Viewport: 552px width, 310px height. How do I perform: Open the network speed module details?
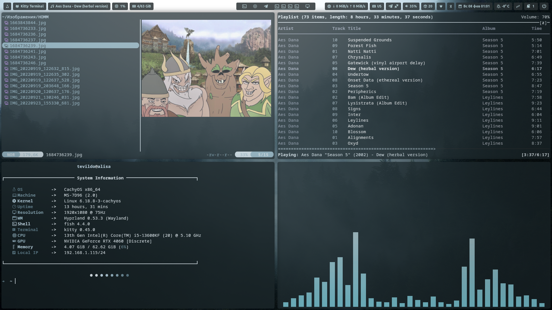tap(346, 6)
